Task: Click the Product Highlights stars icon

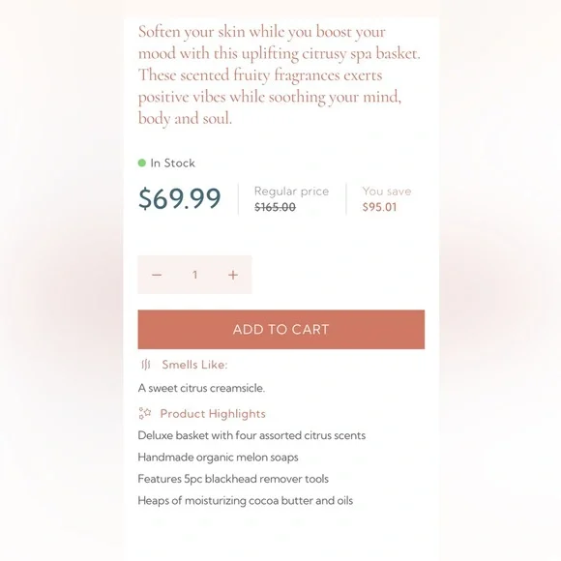Action: pyautogui.click(x=145, y=413)
